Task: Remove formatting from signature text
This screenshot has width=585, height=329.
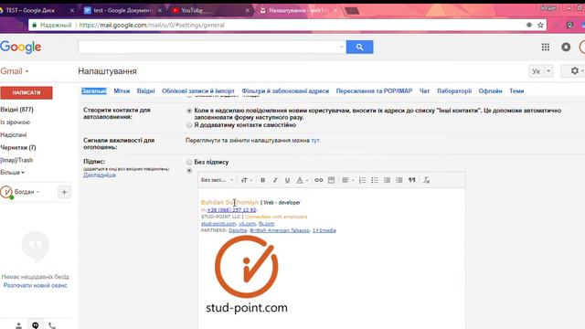Action: point(426,180)
